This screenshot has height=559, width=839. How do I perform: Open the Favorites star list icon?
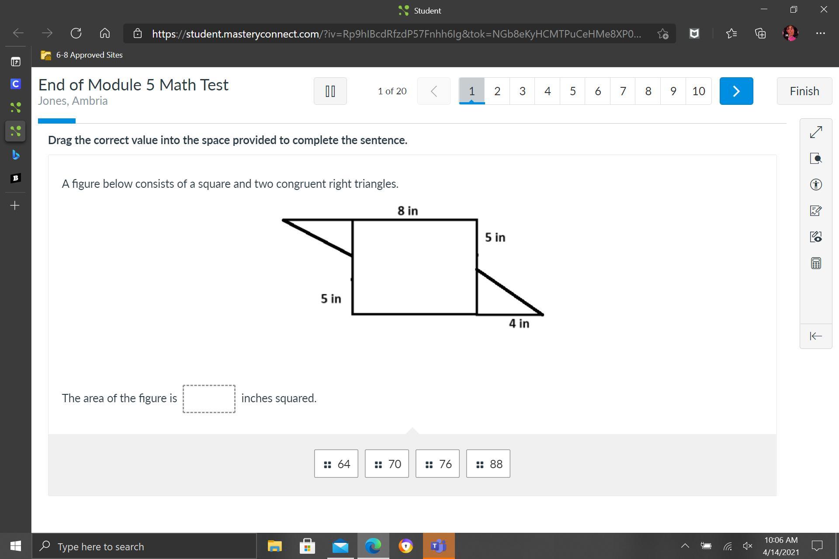click(731, 33)
